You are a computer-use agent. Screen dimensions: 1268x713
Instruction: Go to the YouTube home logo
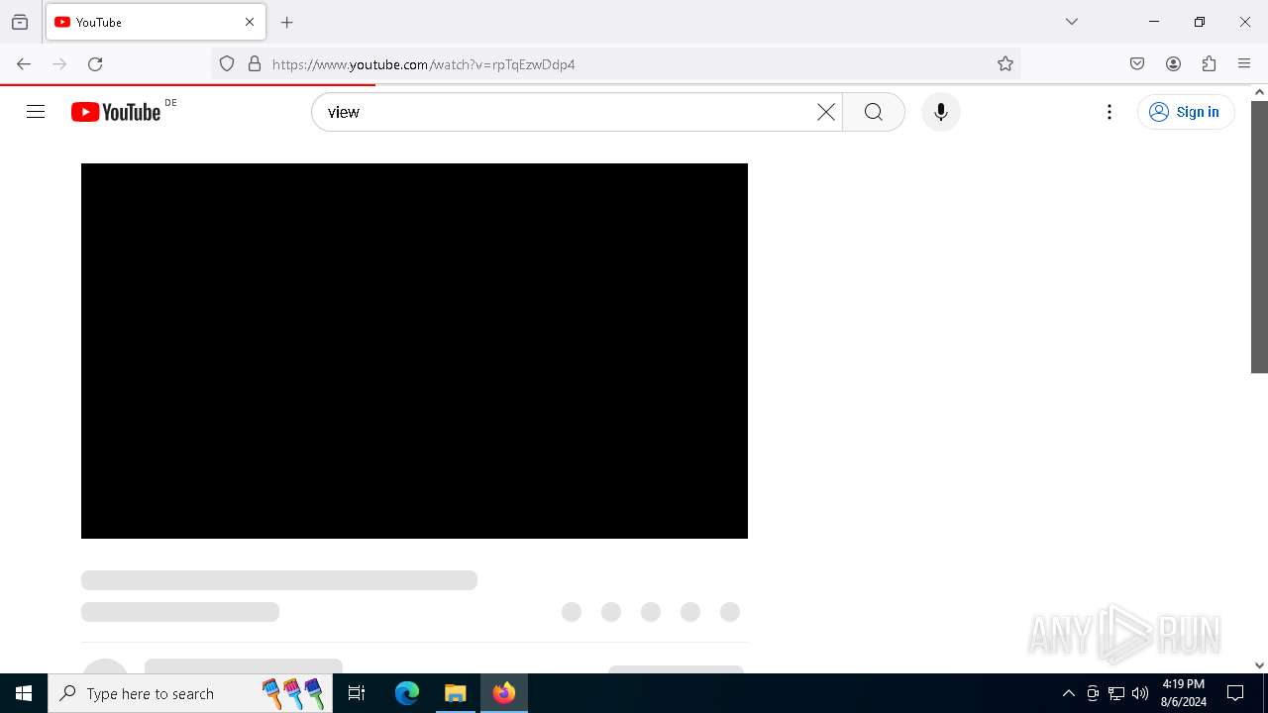116,112
